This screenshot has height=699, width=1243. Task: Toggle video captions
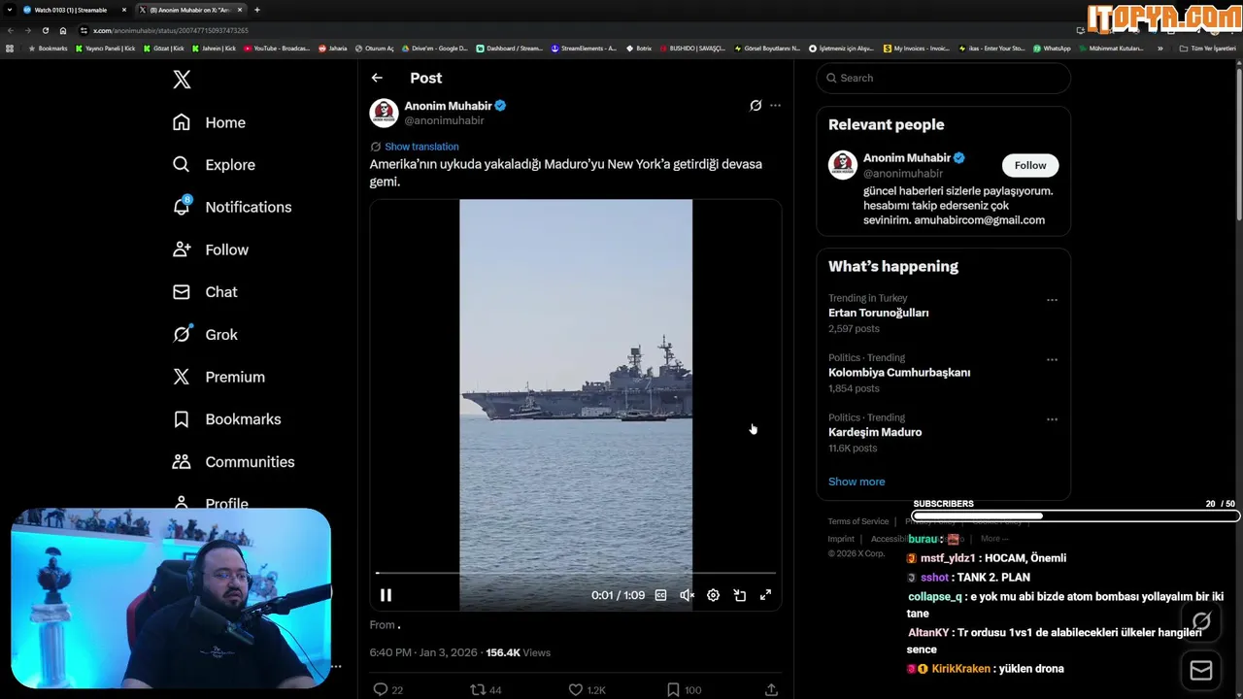coord(660,595)
